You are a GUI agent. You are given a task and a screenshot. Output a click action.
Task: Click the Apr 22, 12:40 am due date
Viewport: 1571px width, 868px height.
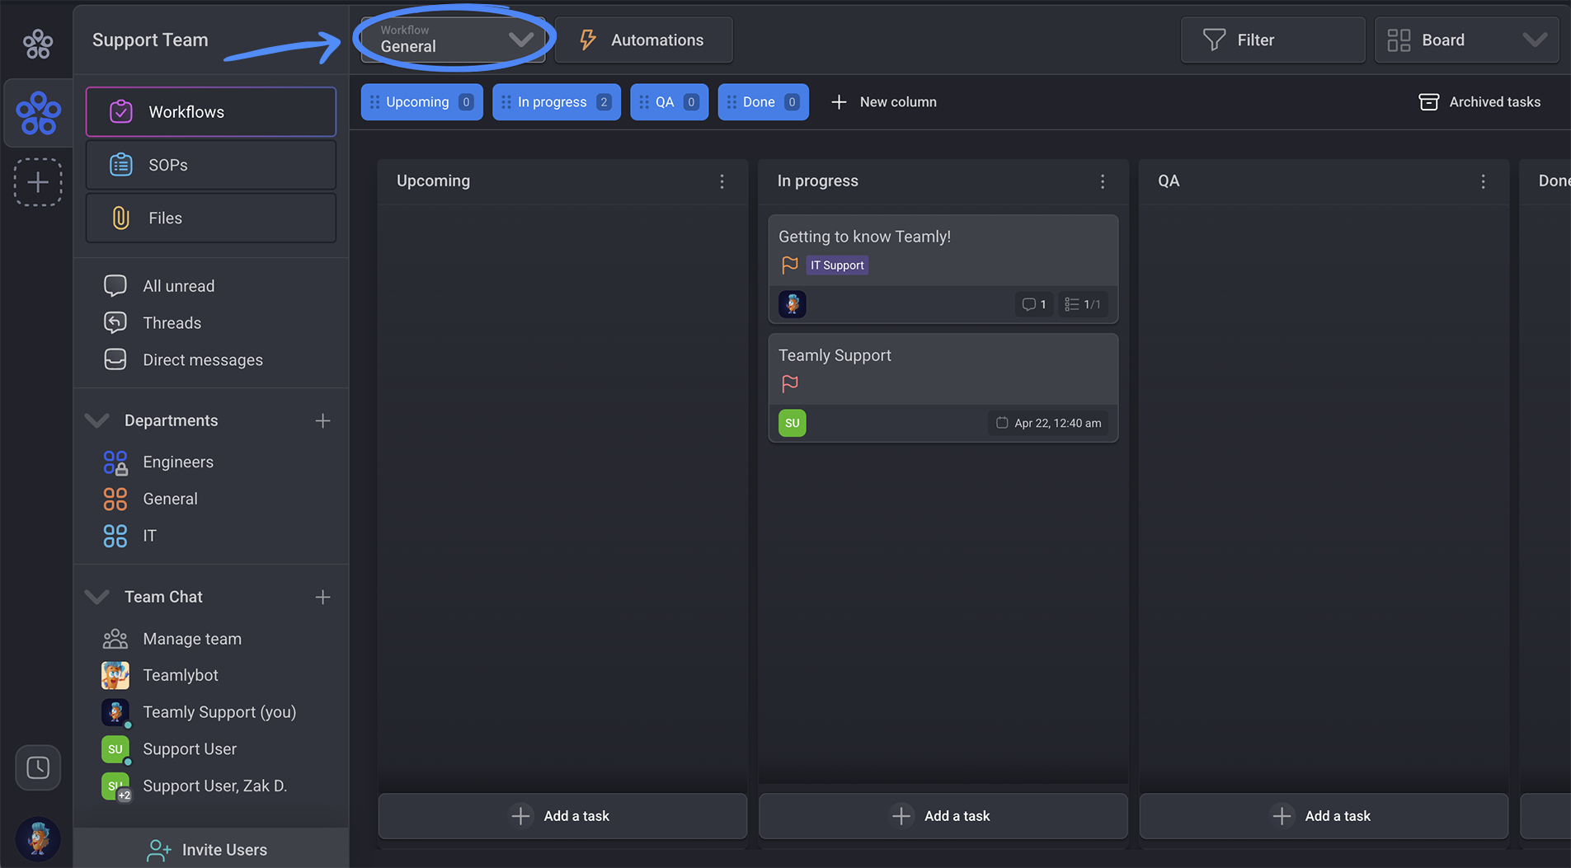(x=1048, y=423)
